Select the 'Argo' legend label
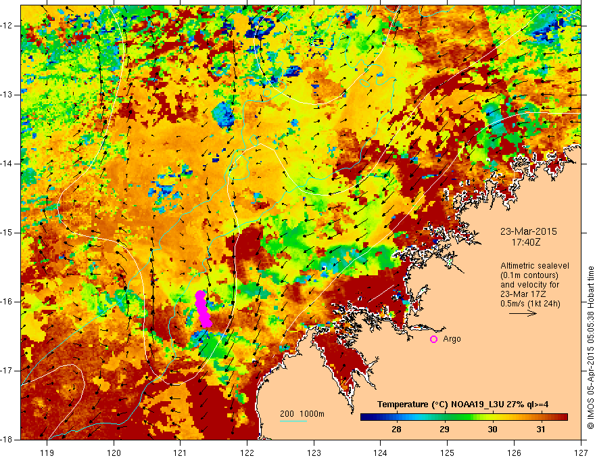Image resolution: width=595 pixels, height=460 pixels. (452, 339)
